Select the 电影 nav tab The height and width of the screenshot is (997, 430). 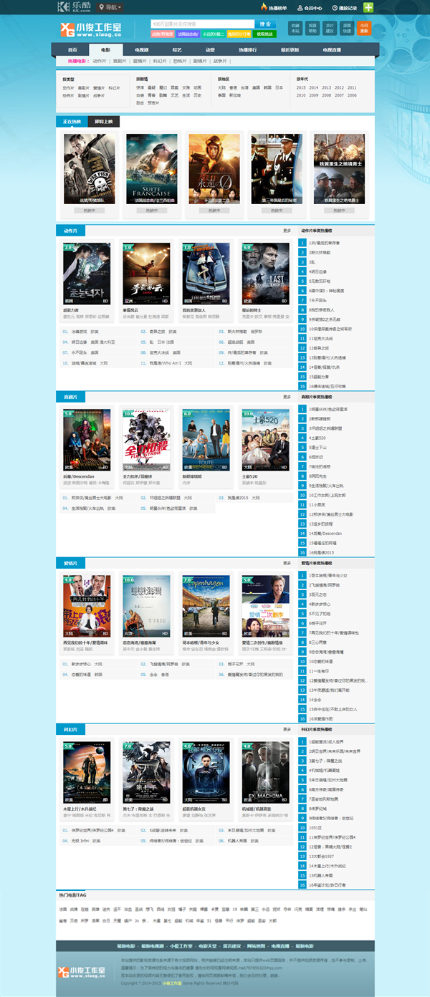(x=106, y=49)
